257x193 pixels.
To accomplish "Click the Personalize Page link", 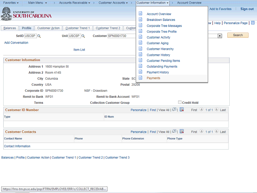I will tap(236, 23).
